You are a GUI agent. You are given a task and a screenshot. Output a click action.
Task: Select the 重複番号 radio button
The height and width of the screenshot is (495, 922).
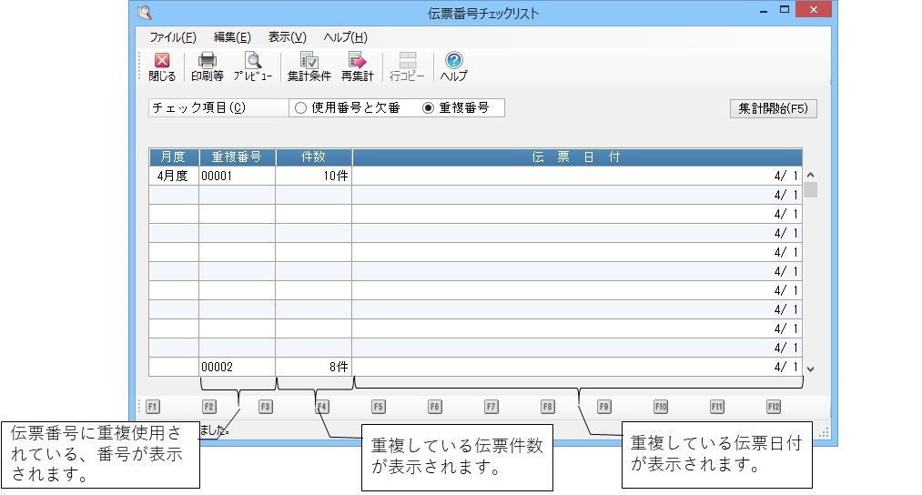[x=429, y=107]
